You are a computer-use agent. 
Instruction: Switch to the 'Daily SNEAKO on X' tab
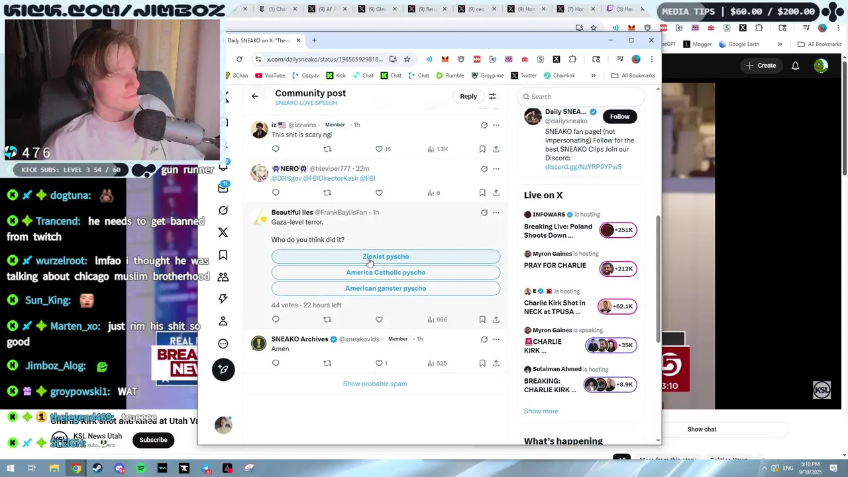click(x=264, y=40)
